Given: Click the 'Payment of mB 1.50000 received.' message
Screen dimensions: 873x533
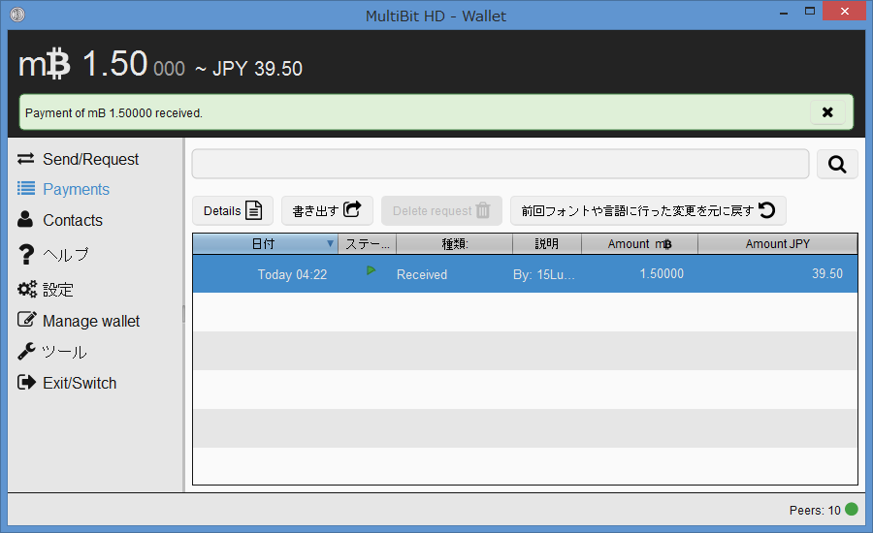Looking at the screenshot, I should click(x=113, y=113).
